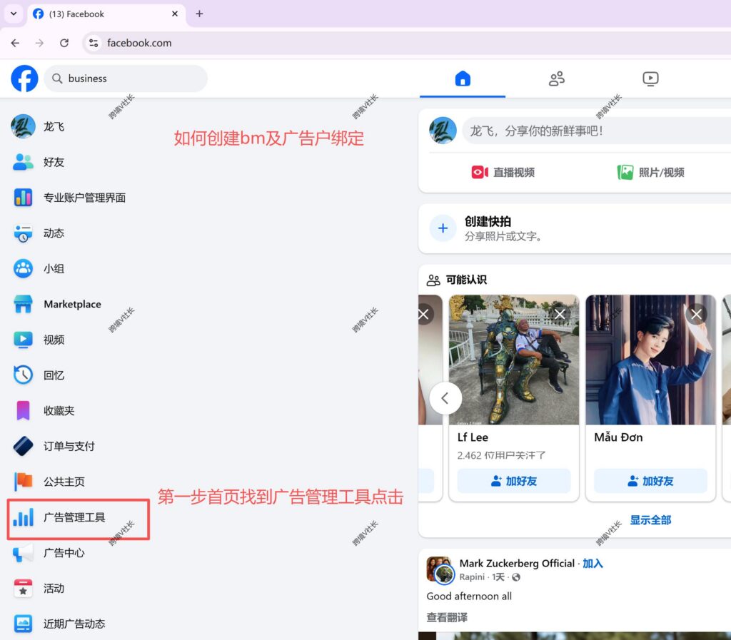Click the browser forward arrow
The image size is (731, 640).
point(40,43)
